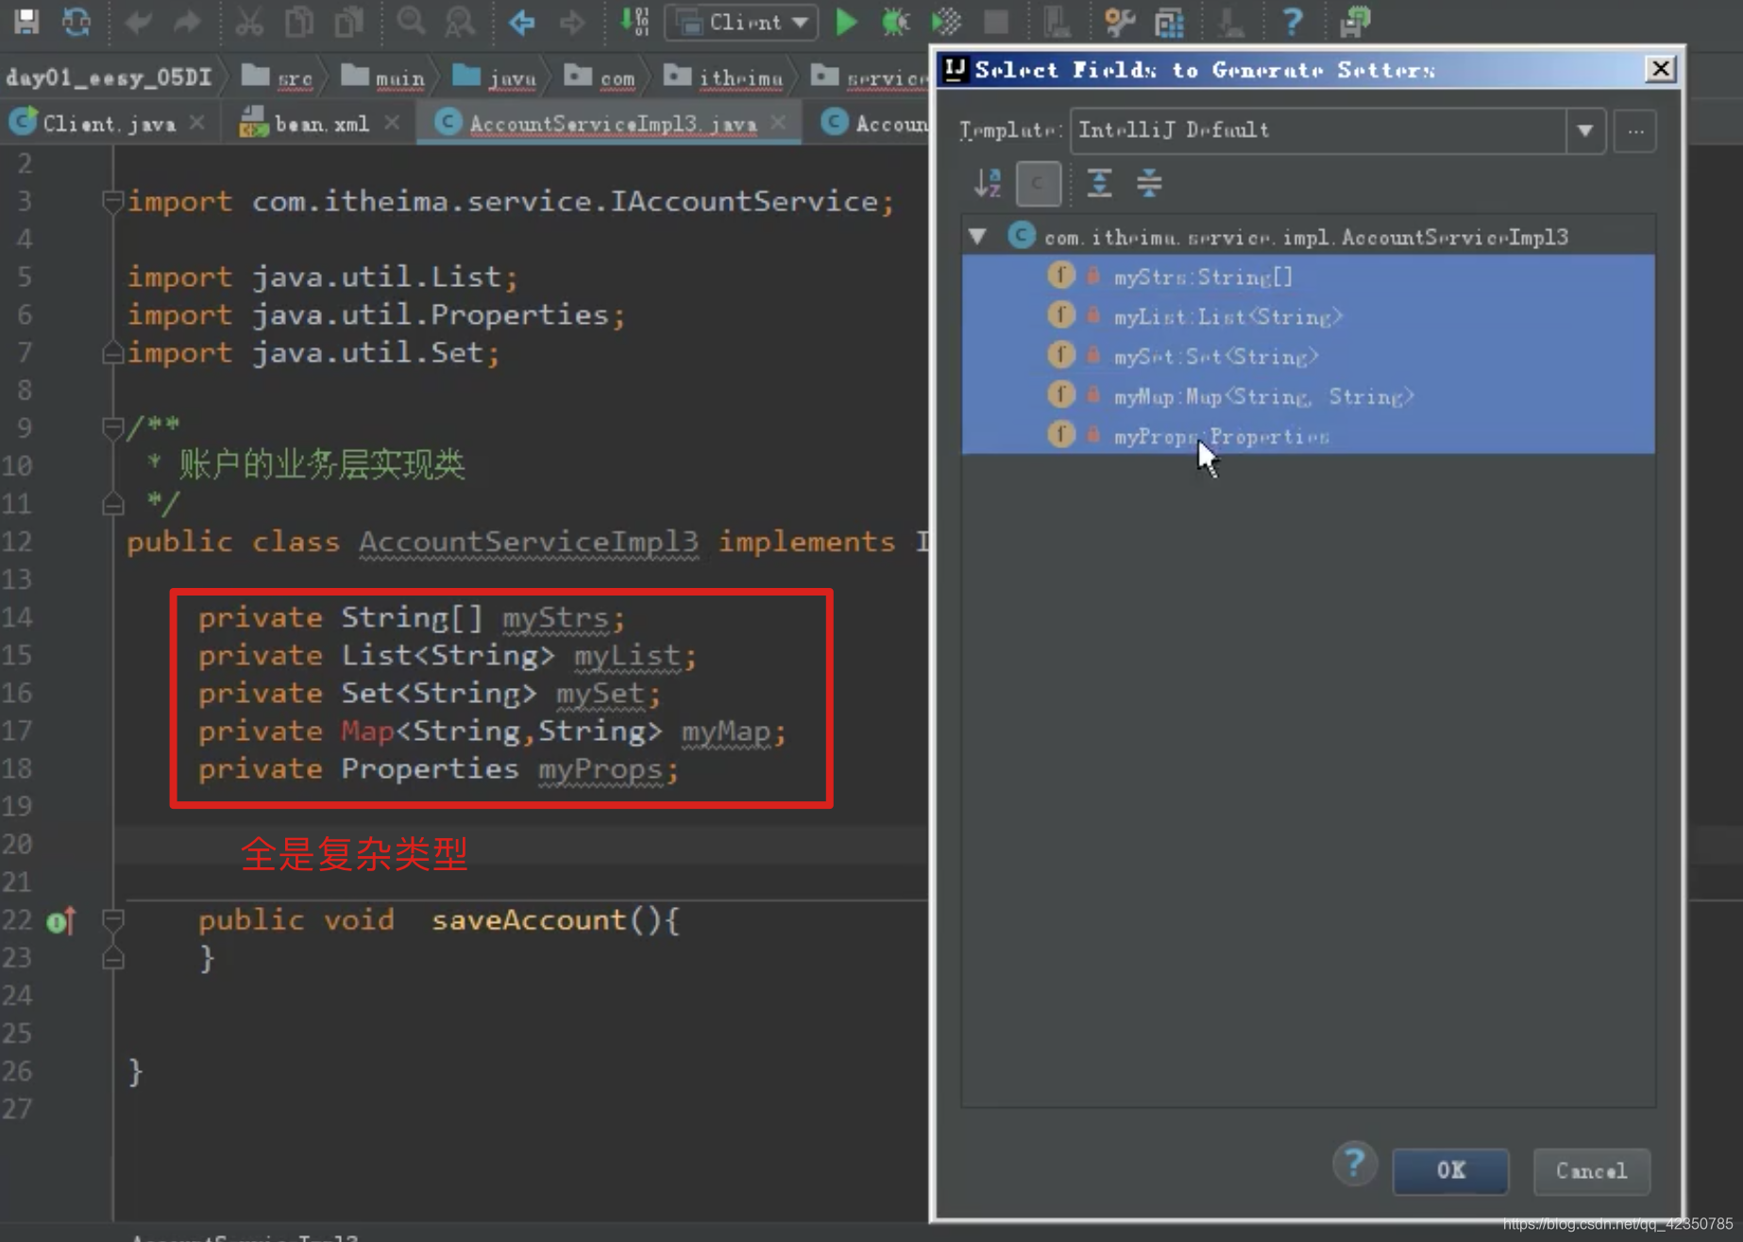The width and height of the screenshot is (1743, 1242).
Task: Open the Project Structure icon
Action: pos(1169,22)
